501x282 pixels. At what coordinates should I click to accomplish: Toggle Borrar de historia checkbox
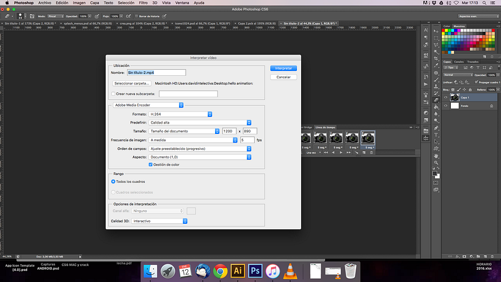136,16
